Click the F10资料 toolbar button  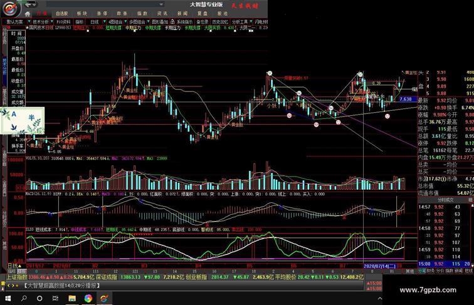tap(63, 22)
